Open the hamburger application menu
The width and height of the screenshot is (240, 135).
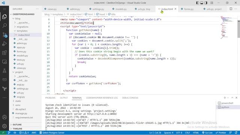coord(4,9)
